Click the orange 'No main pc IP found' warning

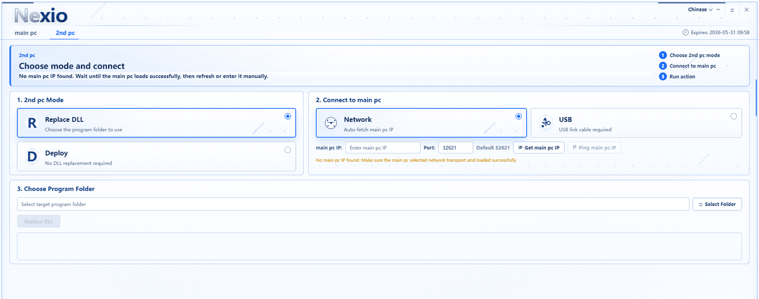coord(416,160)
